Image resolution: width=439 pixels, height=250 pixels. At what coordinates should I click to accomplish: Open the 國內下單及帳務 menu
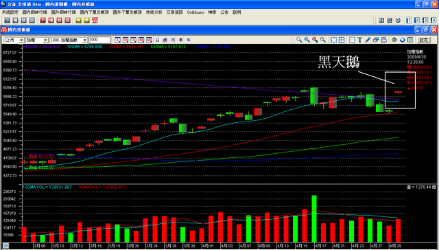95,12
